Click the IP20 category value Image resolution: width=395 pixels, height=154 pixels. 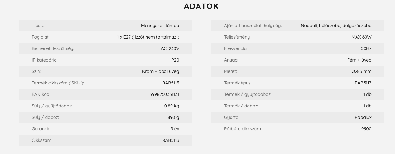[175, 60]
